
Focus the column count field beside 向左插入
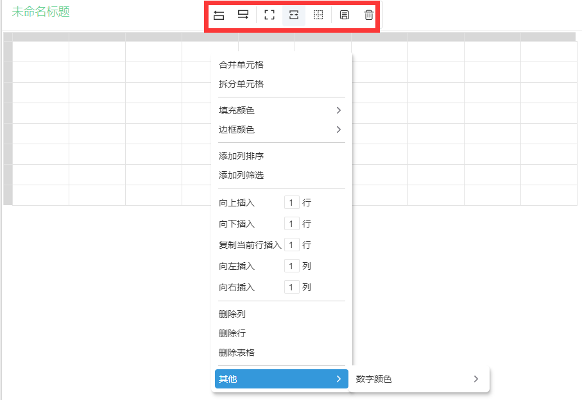pos(292,266)
